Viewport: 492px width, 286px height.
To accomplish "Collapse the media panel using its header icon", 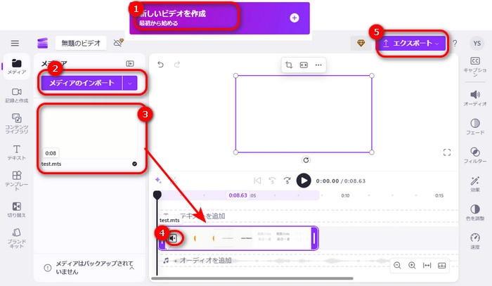I will [x=130, y=63].
